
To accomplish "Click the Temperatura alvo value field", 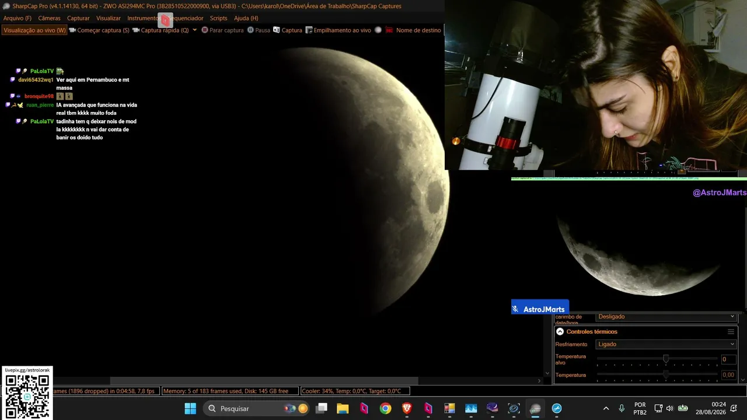I will (728, 359).
